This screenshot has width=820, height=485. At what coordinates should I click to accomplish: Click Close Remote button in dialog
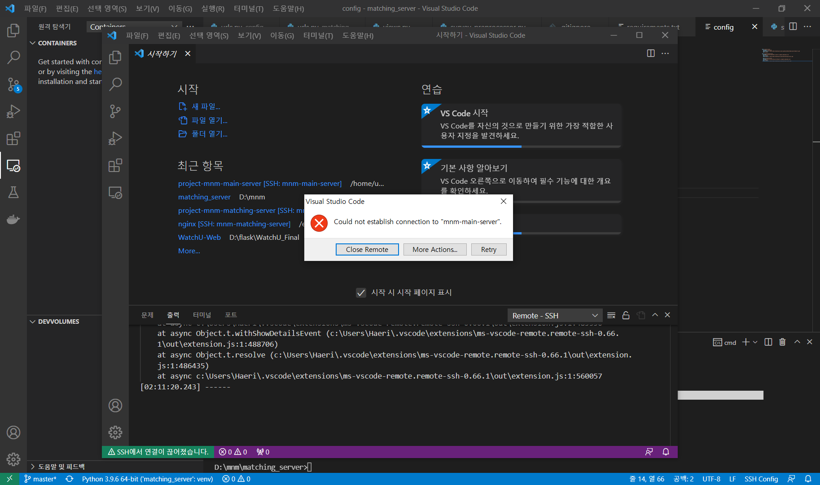[x=367, y=250]
